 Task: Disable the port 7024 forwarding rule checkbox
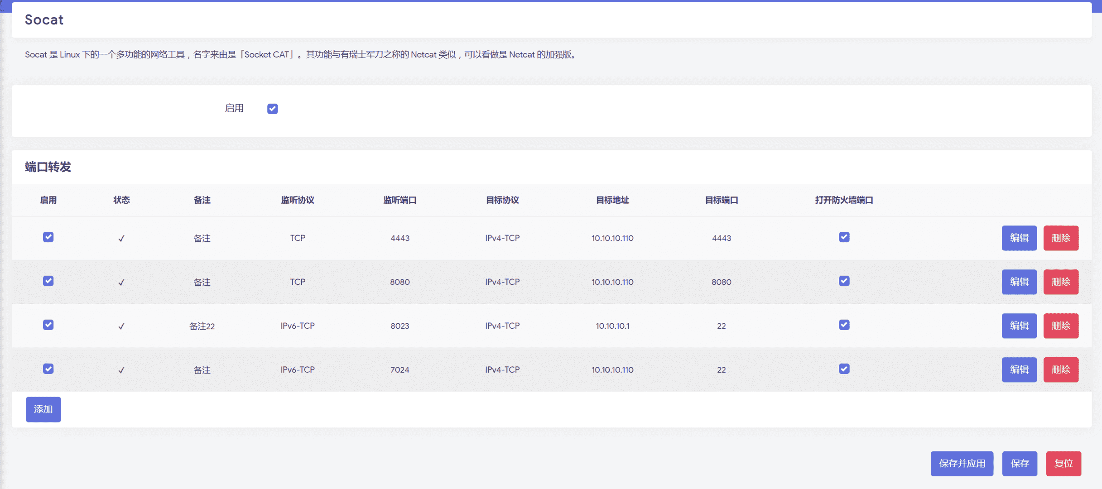(48, 369)
